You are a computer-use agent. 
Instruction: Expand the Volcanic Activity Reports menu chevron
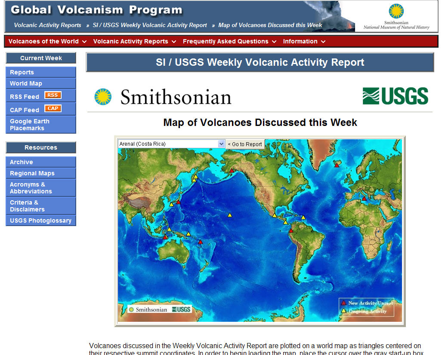174,42
